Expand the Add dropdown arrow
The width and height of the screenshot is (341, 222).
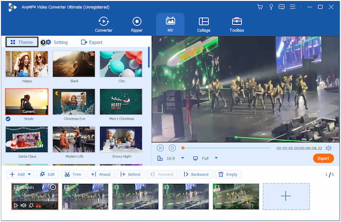[x=30, y=174]
